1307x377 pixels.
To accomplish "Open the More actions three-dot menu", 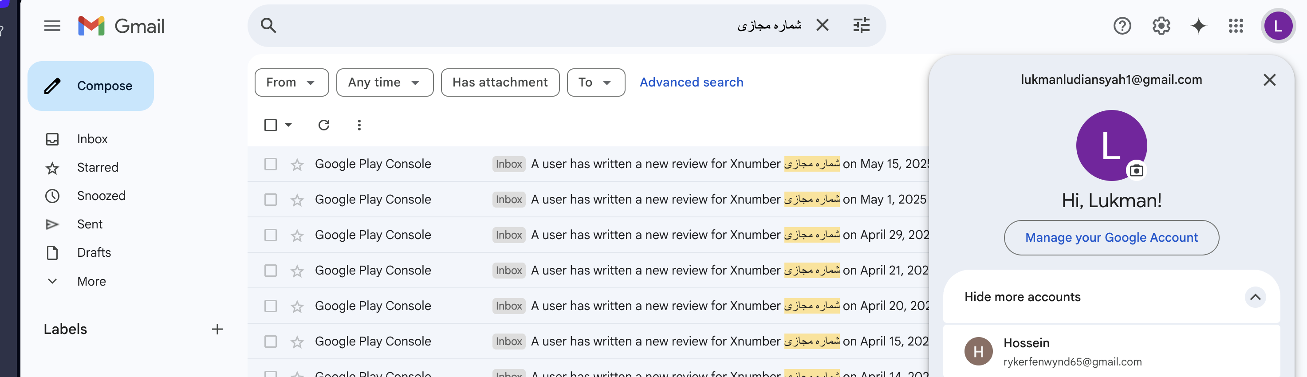I will [359, 125].
